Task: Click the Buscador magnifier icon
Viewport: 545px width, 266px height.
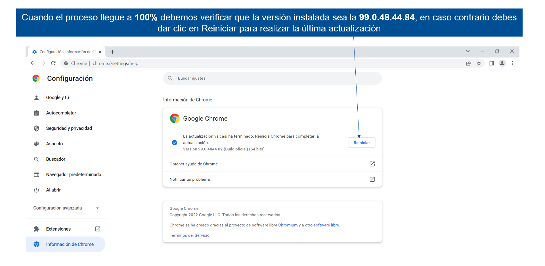Action: (x=36, y=159)
